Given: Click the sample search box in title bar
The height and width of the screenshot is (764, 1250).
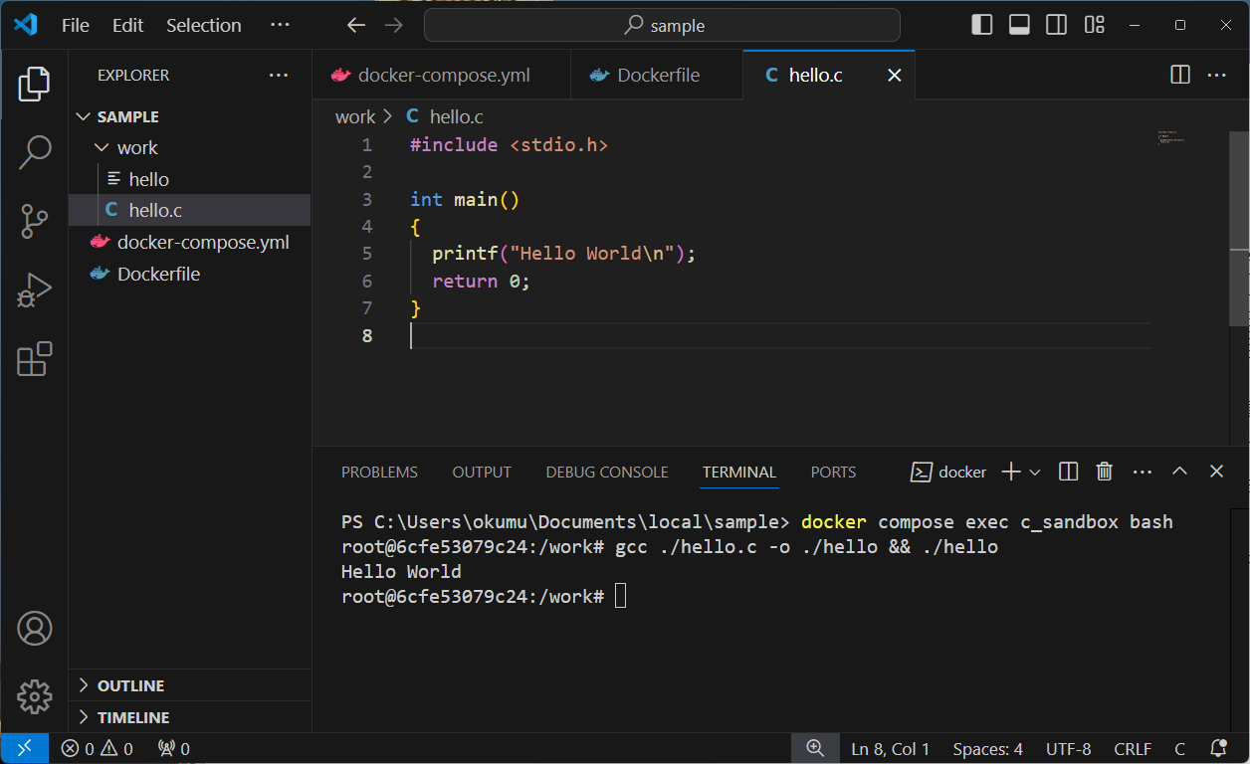Looking at the screenshot, I should (x=662, y=26).
